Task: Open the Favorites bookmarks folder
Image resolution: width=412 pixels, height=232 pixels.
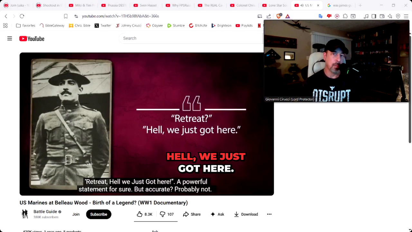Action: coord(25,25)
